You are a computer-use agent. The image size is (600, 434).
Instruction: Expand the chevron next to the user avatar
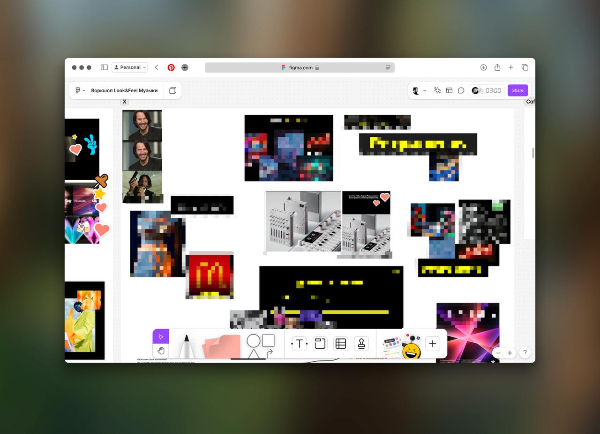(x=425, y=90)
